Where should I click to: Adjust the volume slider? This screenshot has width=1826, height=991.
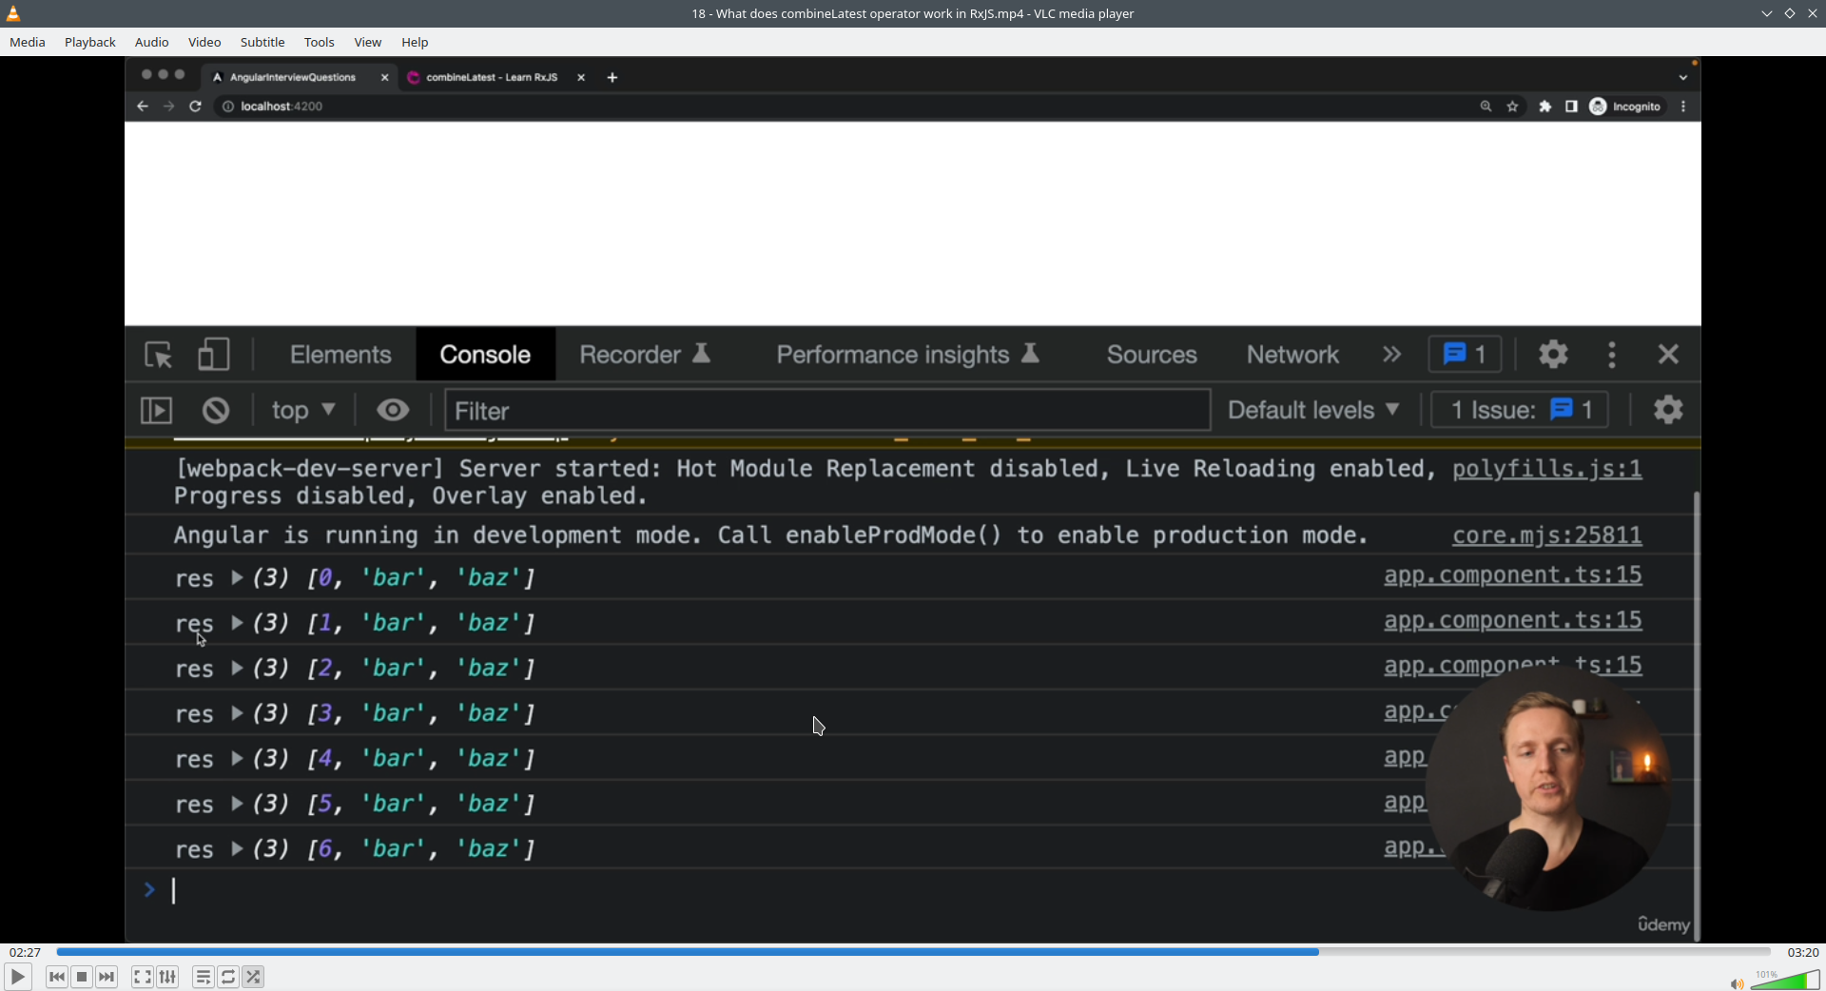pos(1785,981)
